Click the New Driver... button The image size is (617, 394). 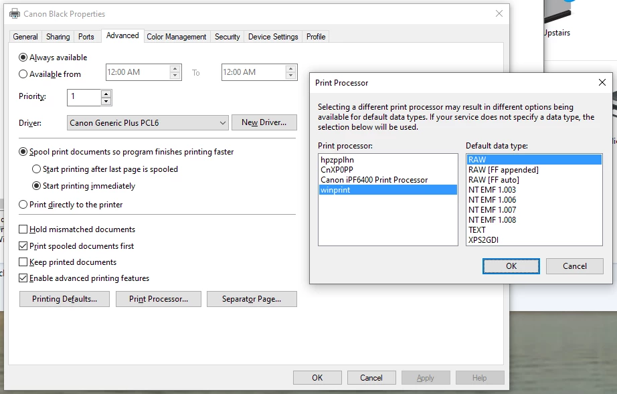point(264,122)
